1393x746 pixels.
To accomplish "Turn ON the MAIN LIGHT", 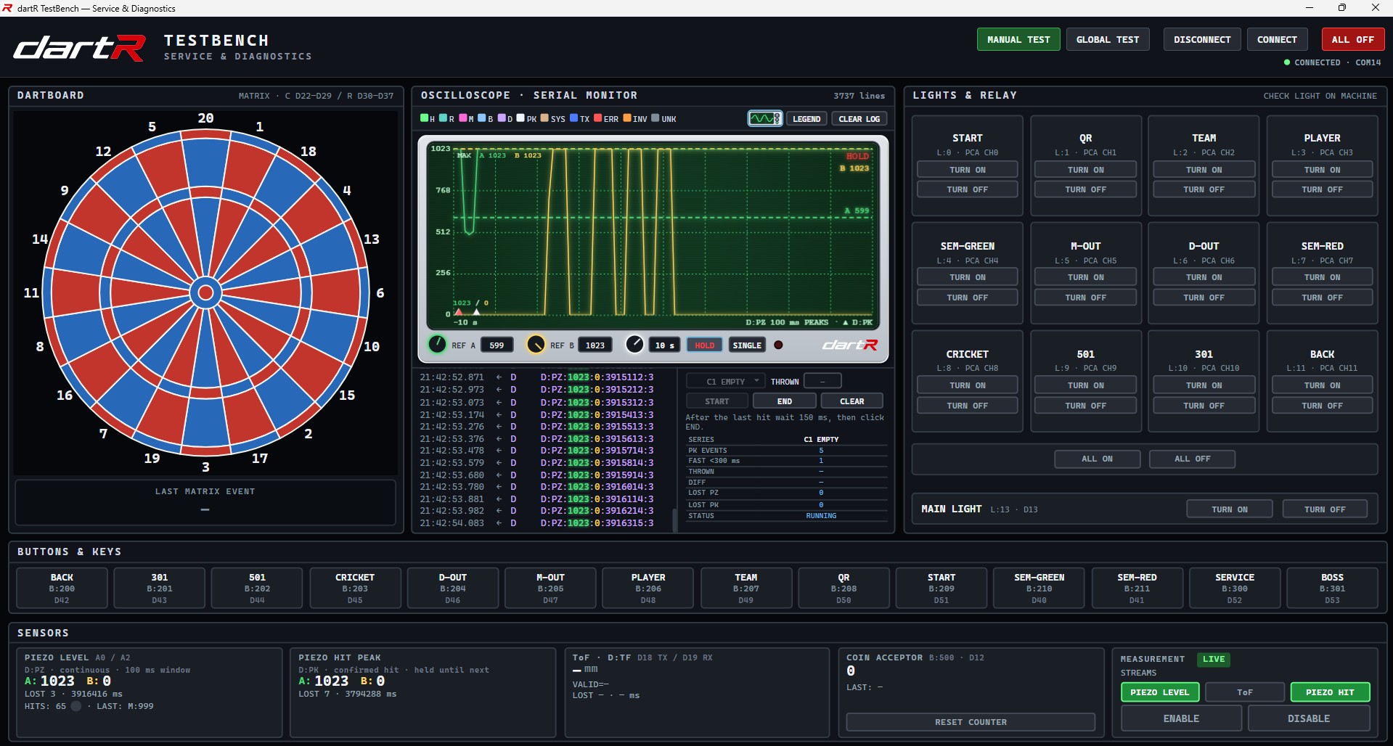I will pyautogui.click(x=1229, y=509).
